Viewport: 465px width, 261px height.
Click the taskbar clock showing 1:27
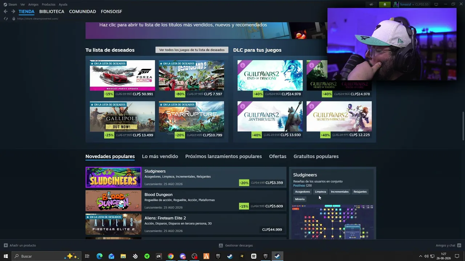point(444,256)
